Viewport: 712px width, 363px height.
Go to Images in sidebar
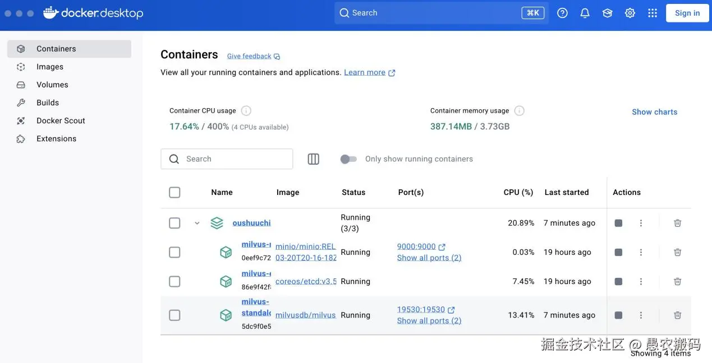pos(50,67)
